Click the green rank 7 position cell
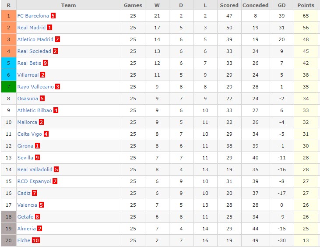 [x=8, y=87]
